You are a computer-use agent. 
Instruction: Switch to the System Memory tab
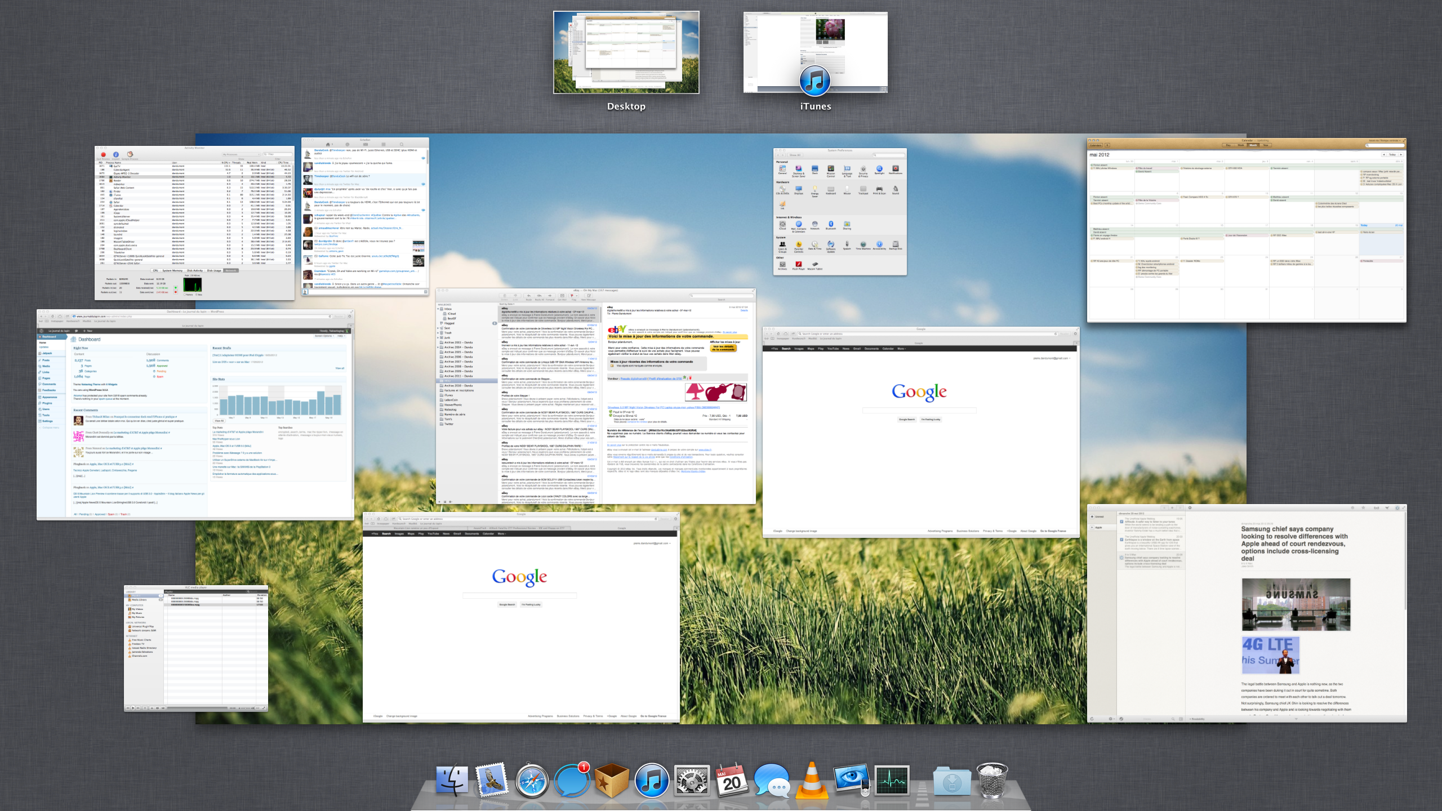172,271
